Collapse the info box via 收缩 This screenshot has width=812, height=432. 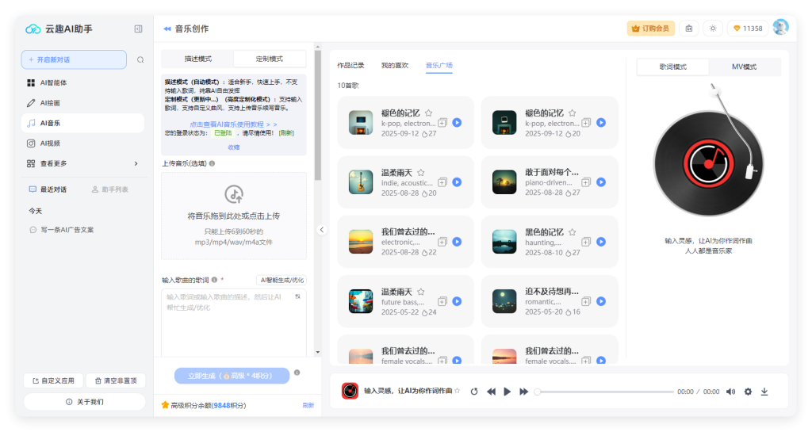tap(233, 147)
